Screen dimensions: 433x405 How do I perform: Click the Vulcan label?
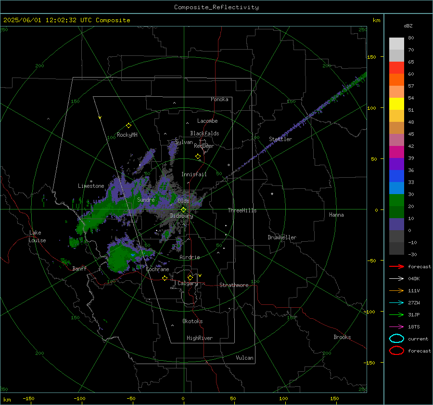[x=245, y=358]
